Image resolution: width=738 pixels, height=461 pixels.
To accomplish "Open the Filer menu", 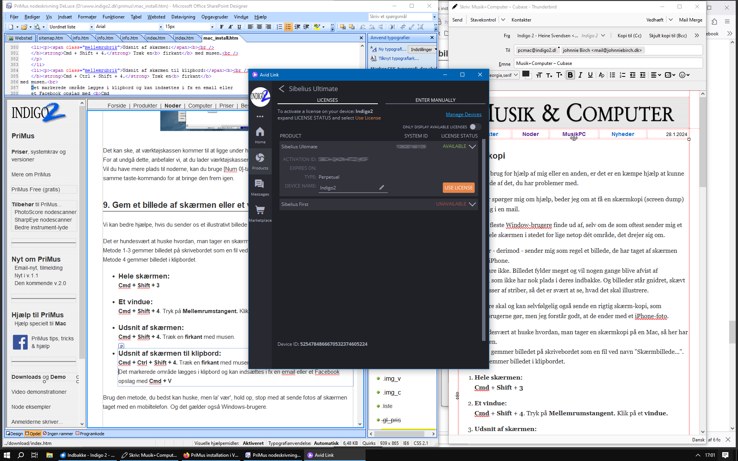I will pos(14,17).
